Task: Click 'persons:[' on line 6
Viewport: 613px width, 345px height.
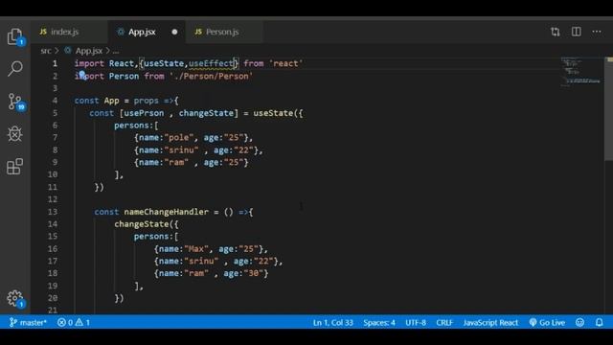Action: click(136, 126)
